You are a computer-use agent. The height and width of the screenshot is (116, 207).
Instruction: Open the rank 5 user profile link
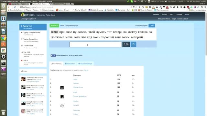pyautogui.click(x=80, y=96)
